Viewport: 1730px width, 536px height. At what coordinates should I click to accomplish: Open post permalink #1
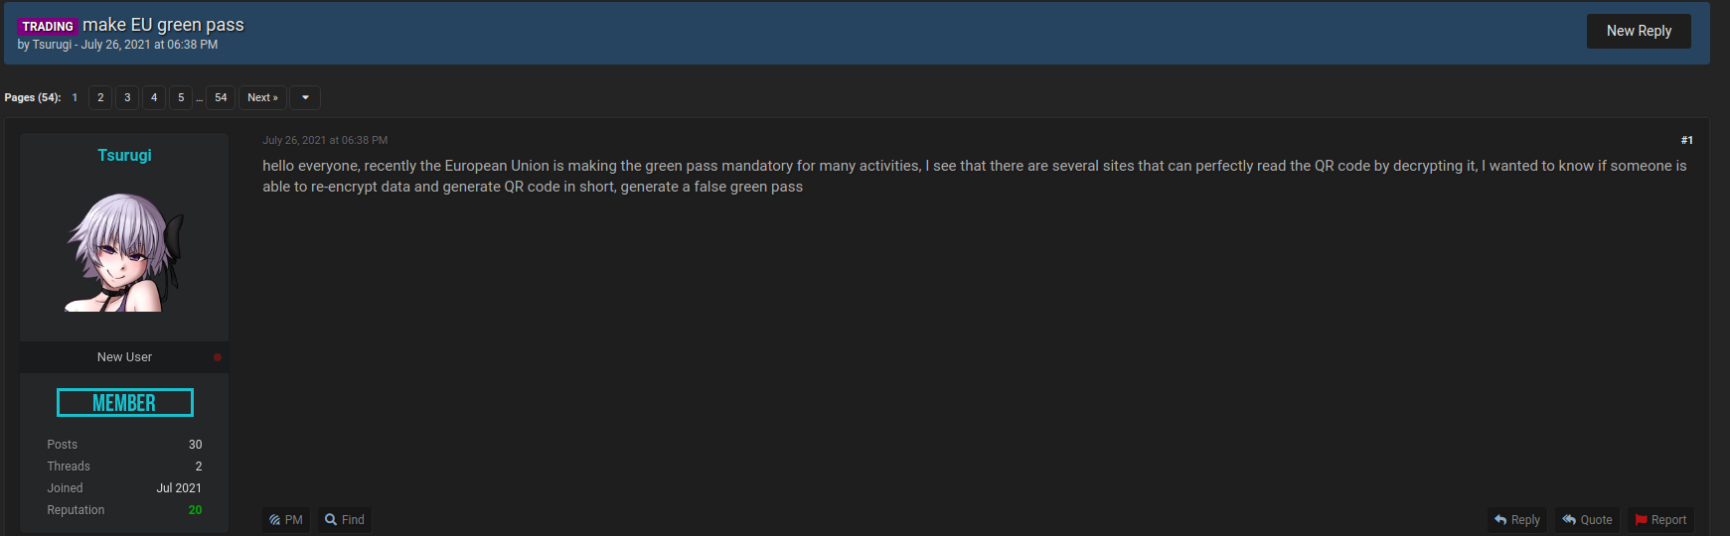coord(1686,140)
